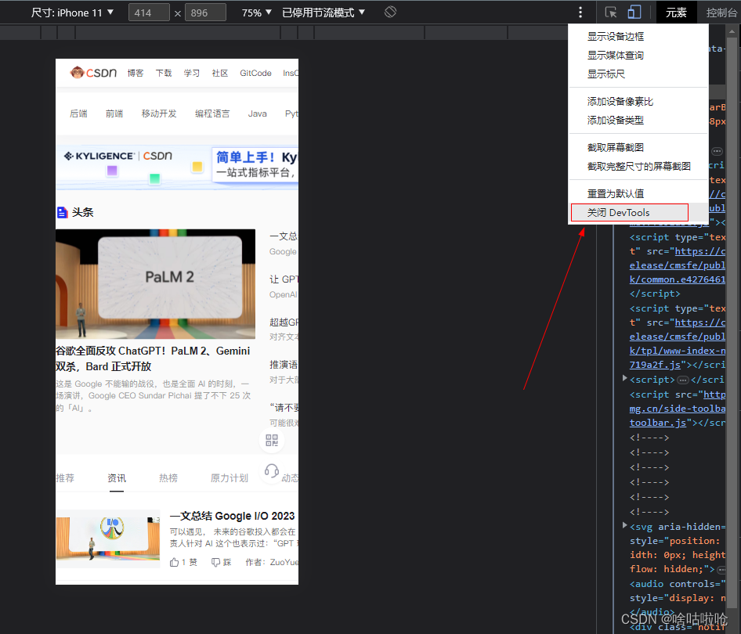Click the ellipsis inside collapsed script tag
This screenshot has width=741, height=634.
(x=683, y=380)
